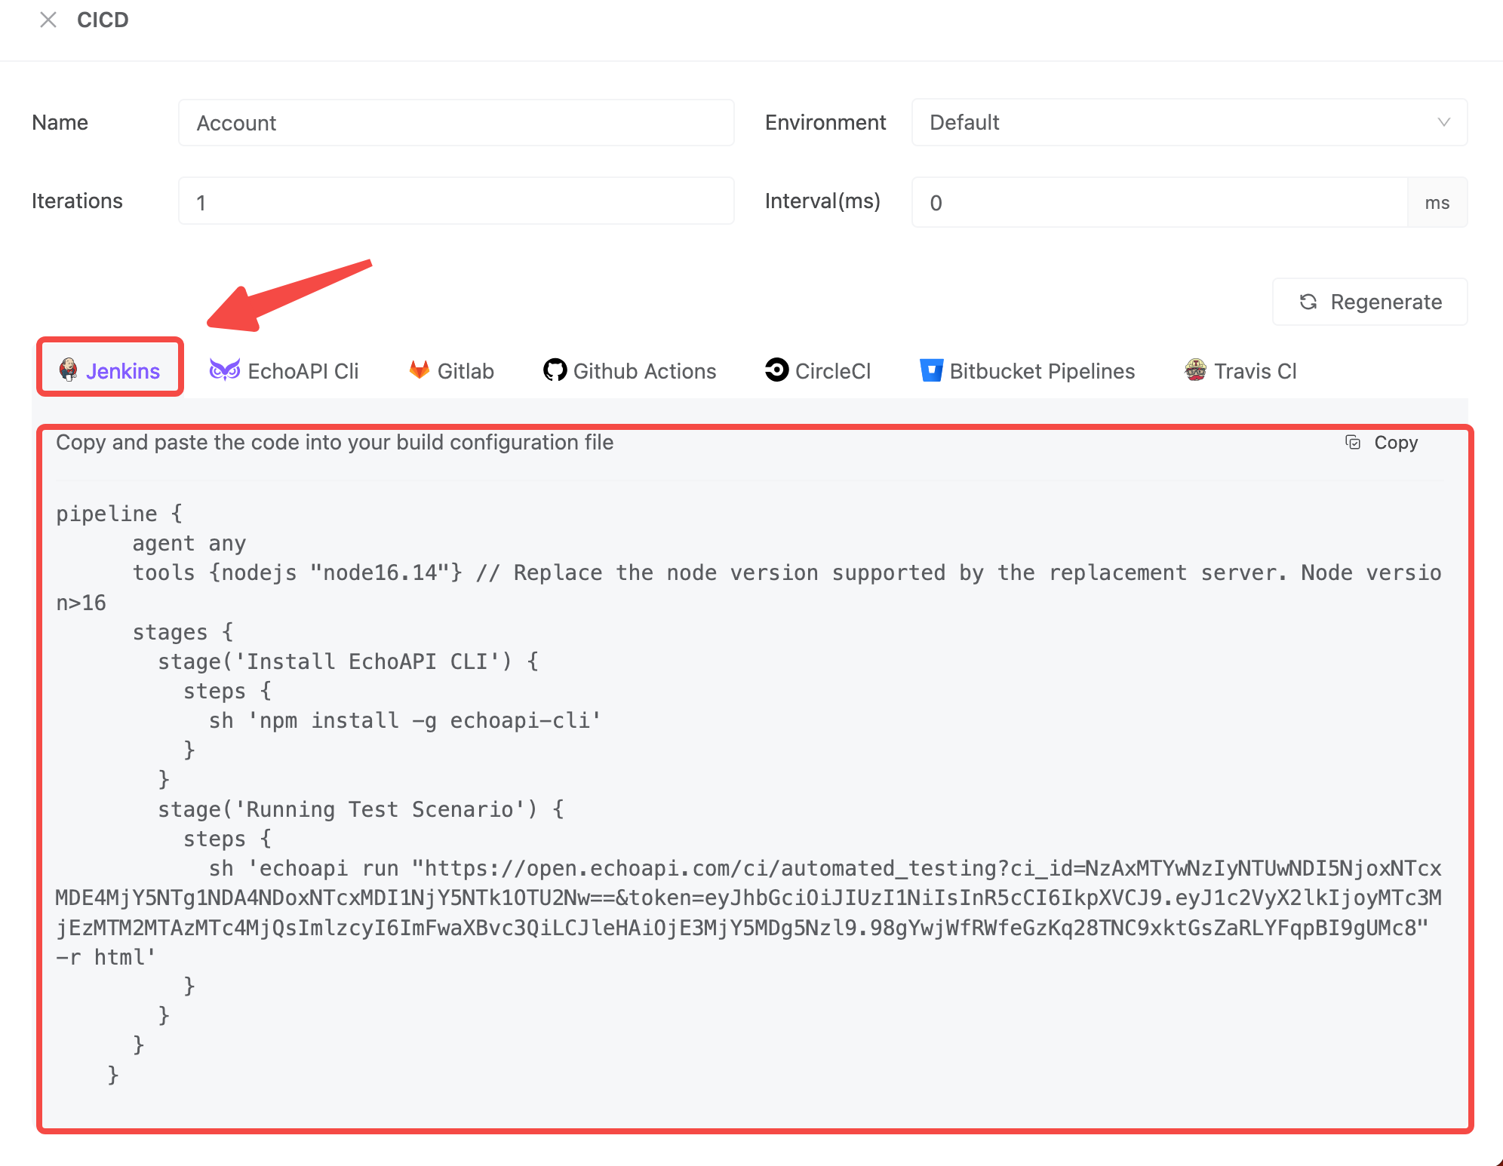
Task: Click the Jenkins logo icon
Action: coord(69,370)
